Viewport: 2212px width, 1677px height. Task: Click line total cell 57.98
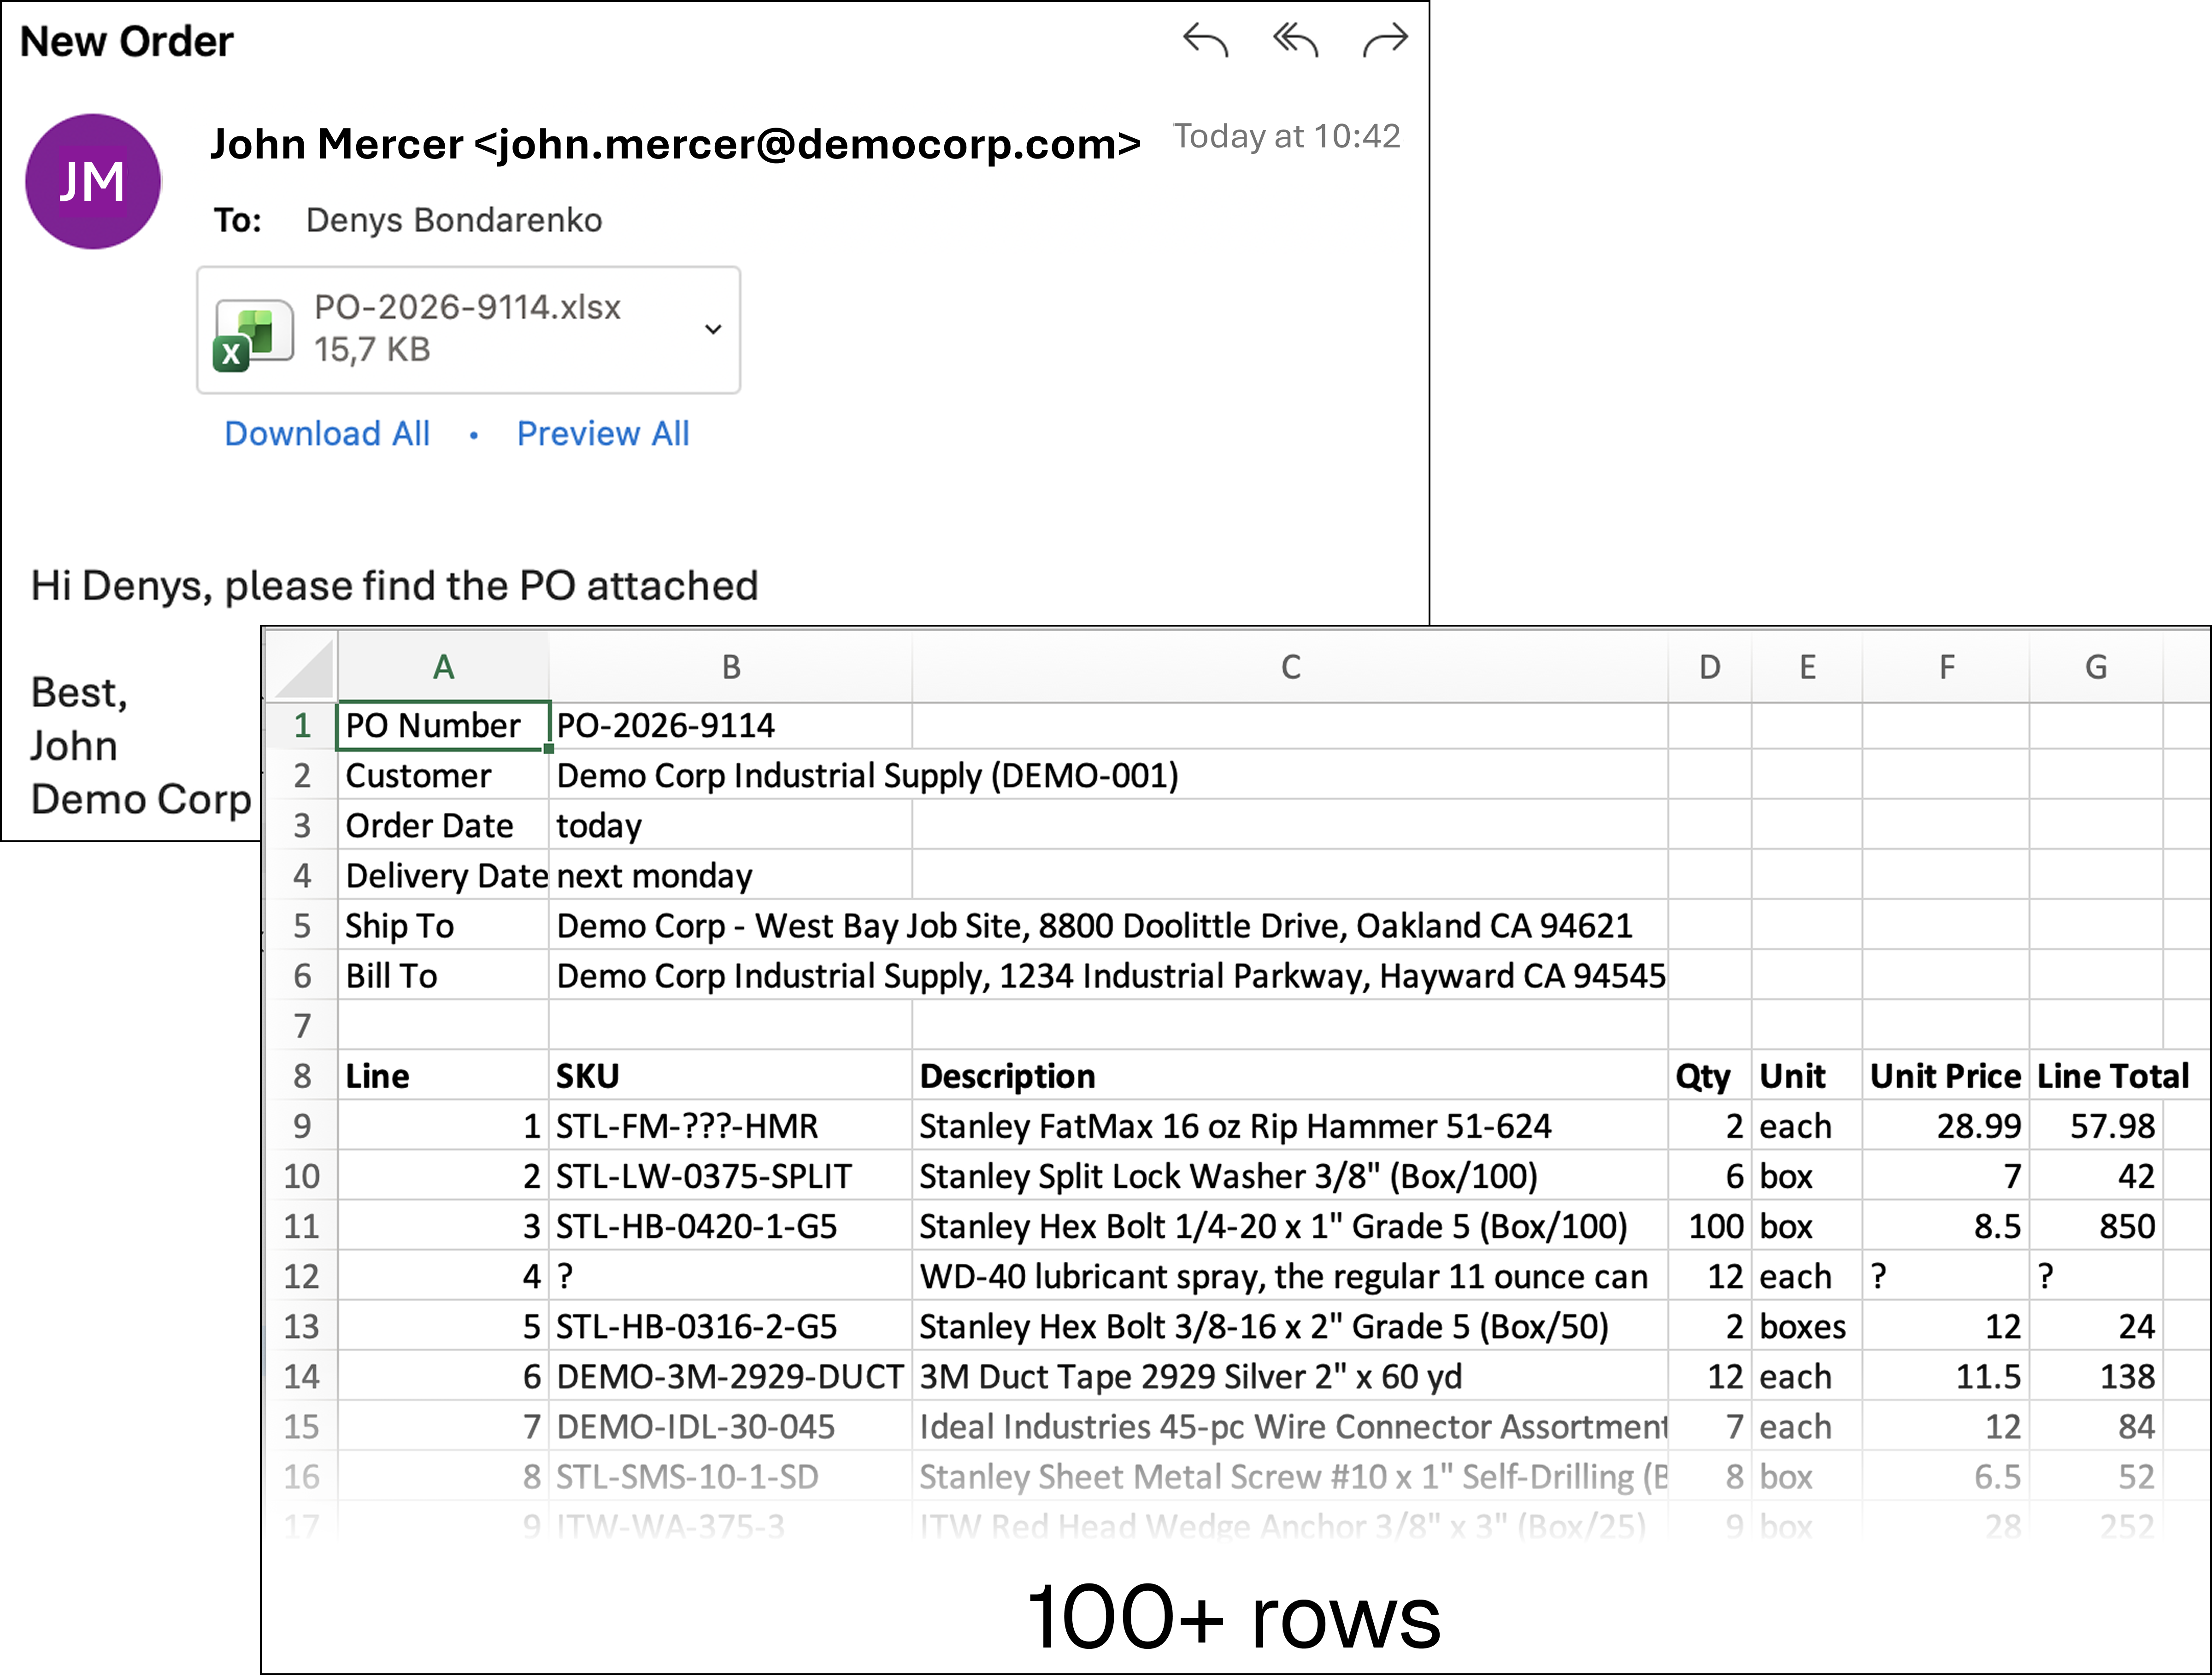[2096, 1125]
